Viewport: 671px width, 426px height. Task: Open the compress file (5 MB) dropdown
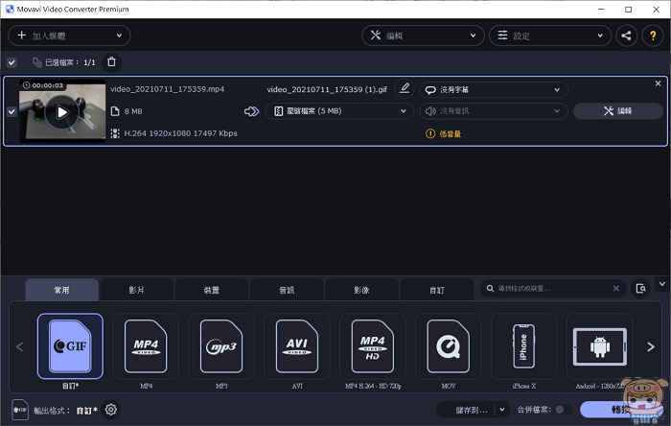[x=339, y=111]
